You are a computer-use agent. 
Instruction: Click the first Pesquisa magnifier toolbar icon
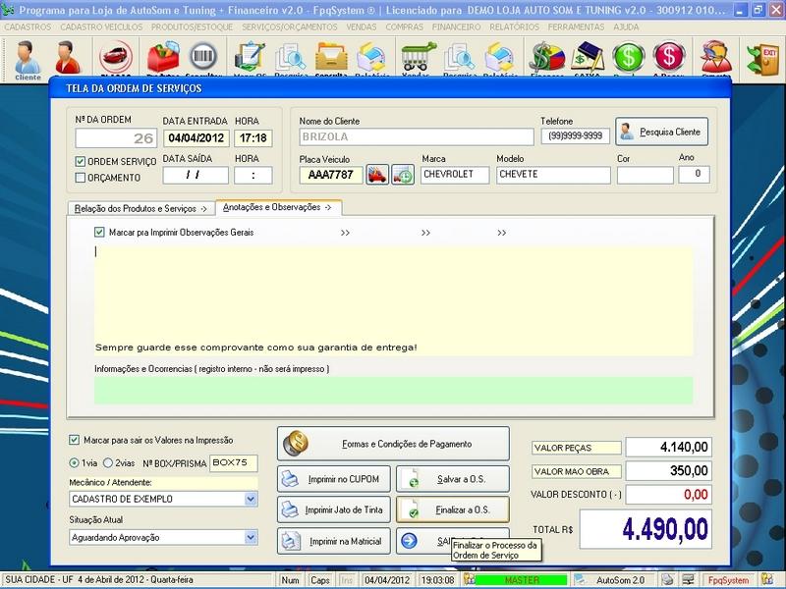291,58
